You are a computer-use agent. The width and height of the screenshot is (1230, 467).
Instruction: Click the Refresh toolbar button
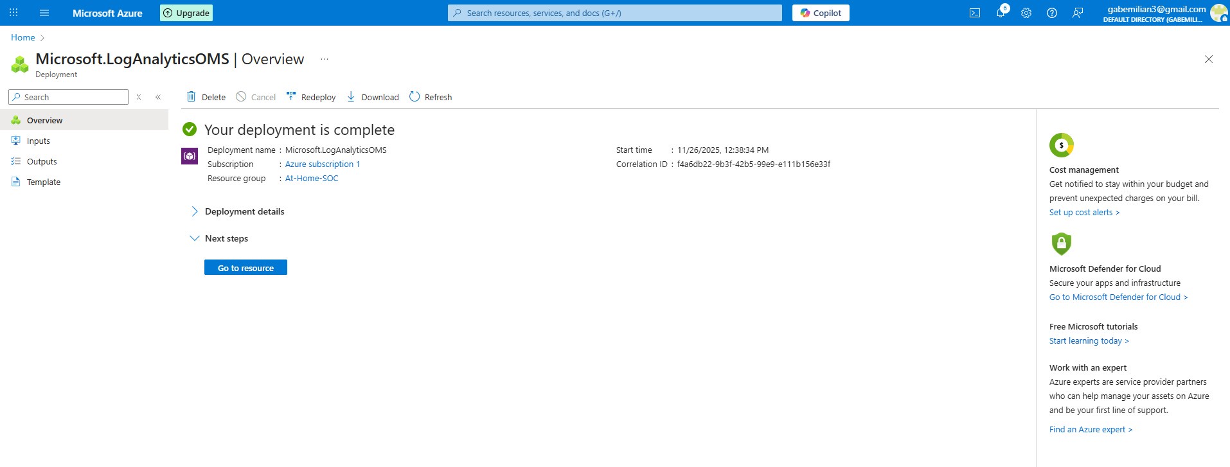[x=431, y=97]
